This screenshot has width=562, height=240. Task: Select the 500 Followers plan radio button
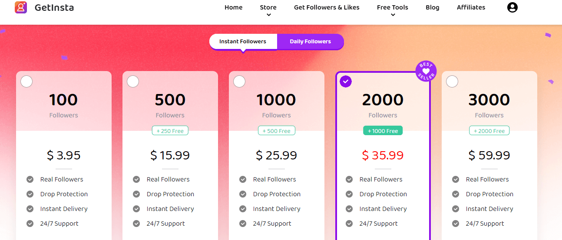pos(133,81)
